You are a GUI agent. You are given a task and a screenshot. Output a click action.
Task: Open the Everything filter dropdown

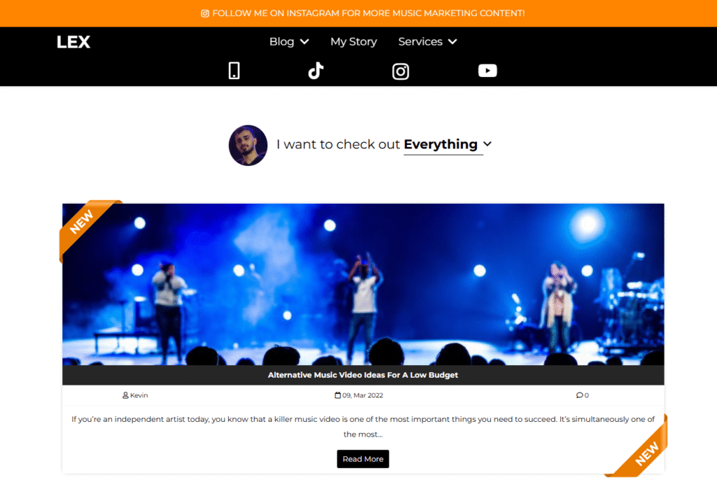point(447,144)
